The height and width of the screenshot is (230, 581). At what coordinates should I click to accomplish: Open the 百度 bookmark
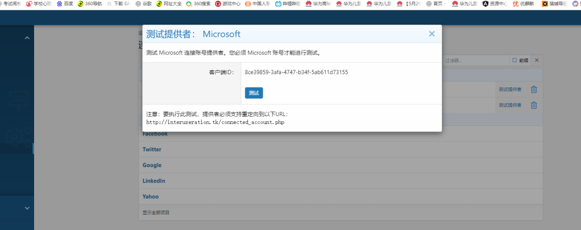[x=65, y=4]
